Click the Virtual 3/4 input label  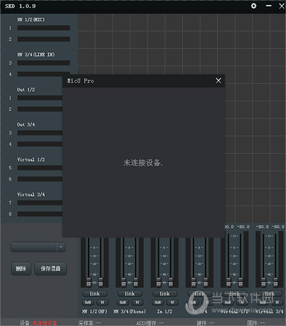click(x=31, y=195)
